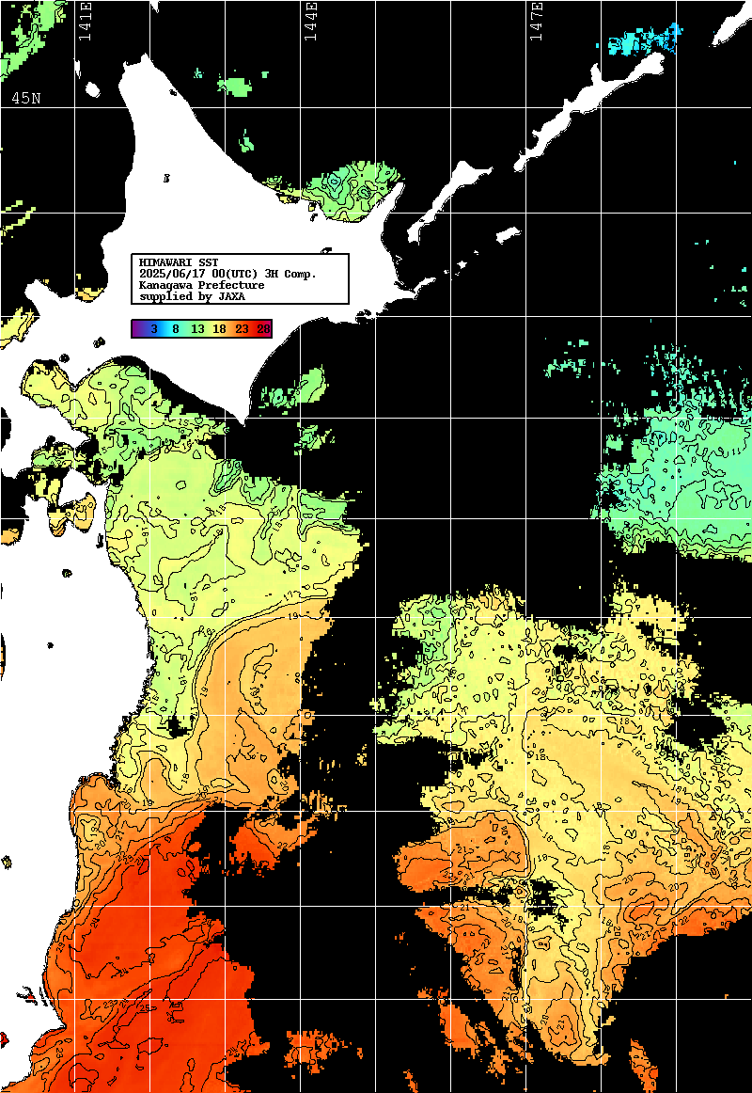Pick the 28 degree value on color legend

(x=262, y=329)
